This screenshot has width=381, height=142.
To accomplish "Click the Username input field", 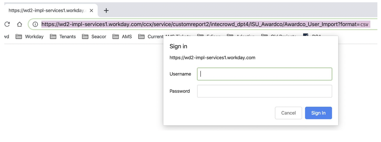I will pyautogui.click(x=264, y=74).
